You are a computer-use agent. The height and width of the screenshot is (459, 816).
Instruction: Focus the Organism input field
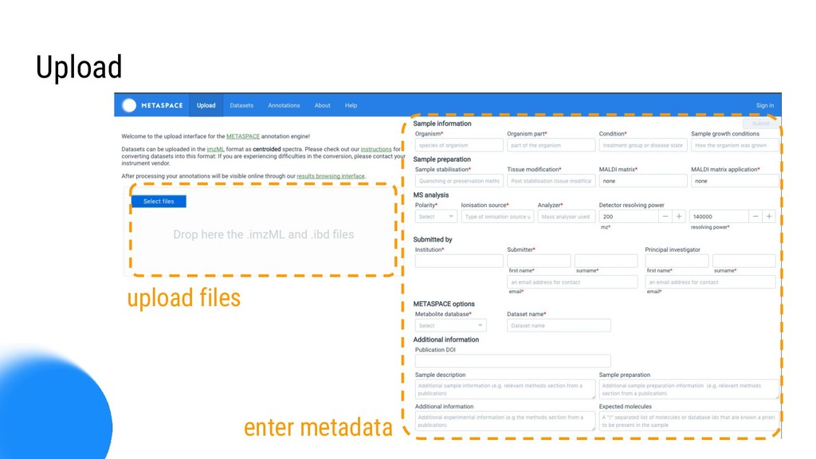459,145
